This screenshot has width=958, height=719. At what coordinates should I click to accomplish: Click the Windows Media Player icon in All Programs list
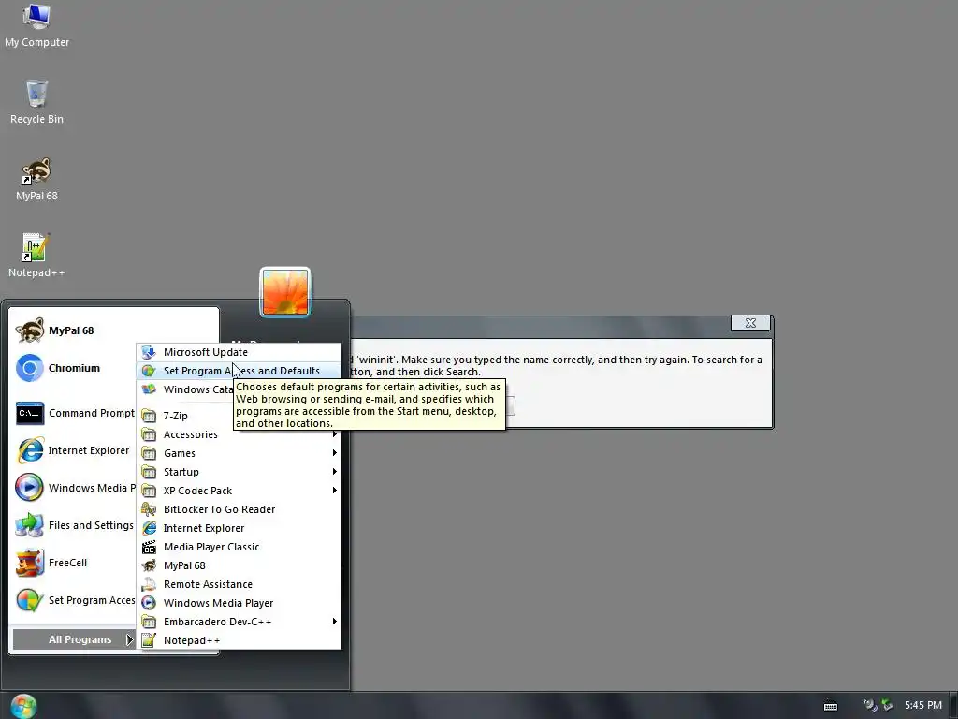149,604
